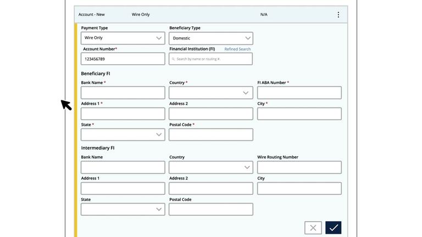This screenshot has height=237, width=422.
Task: Click the Intermediary FI Postal Code field
Action: click(211, 209)
